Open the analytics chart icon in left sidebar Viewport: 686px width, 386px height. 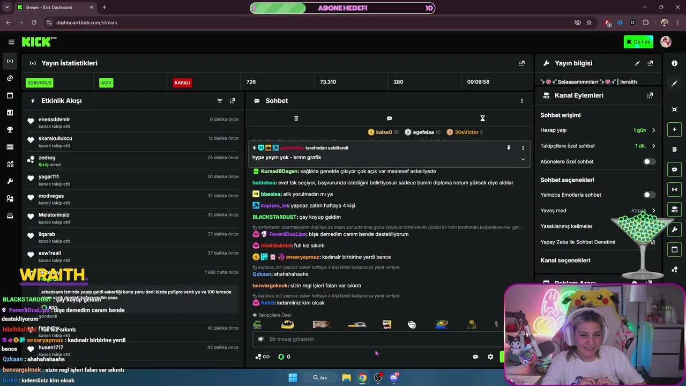[10, 164]
